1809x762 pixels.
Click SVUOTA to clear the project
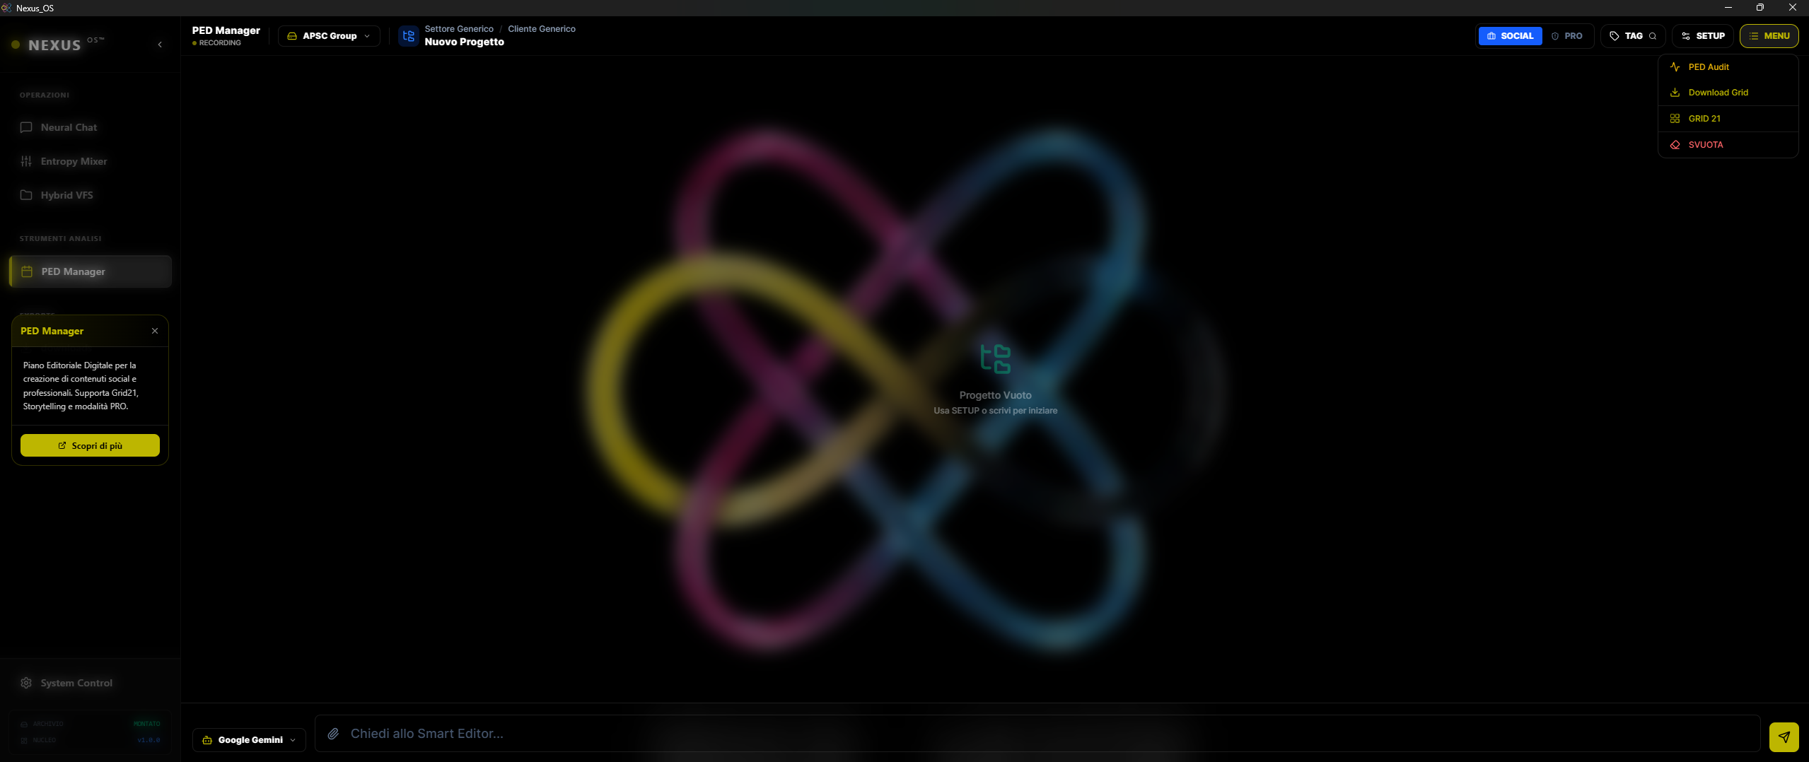click(1728, 145)
